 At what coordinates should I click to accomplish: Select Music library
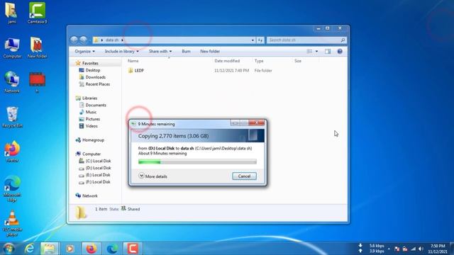click(x=91, y=112)
